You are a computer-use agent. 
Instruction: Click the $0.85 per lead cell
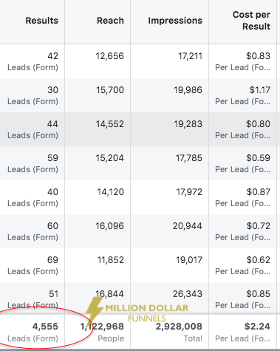pos(242,299)
